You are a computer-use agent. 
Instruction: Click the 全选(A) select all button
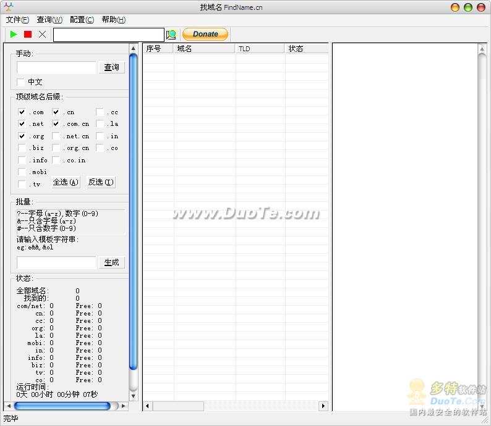66,182
